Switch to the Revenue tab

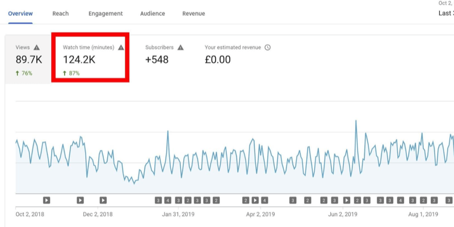tap(194, 13)
